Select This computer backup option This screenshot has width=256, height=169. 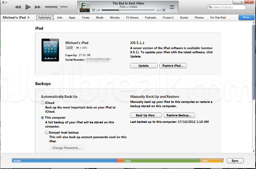(42, 117)
